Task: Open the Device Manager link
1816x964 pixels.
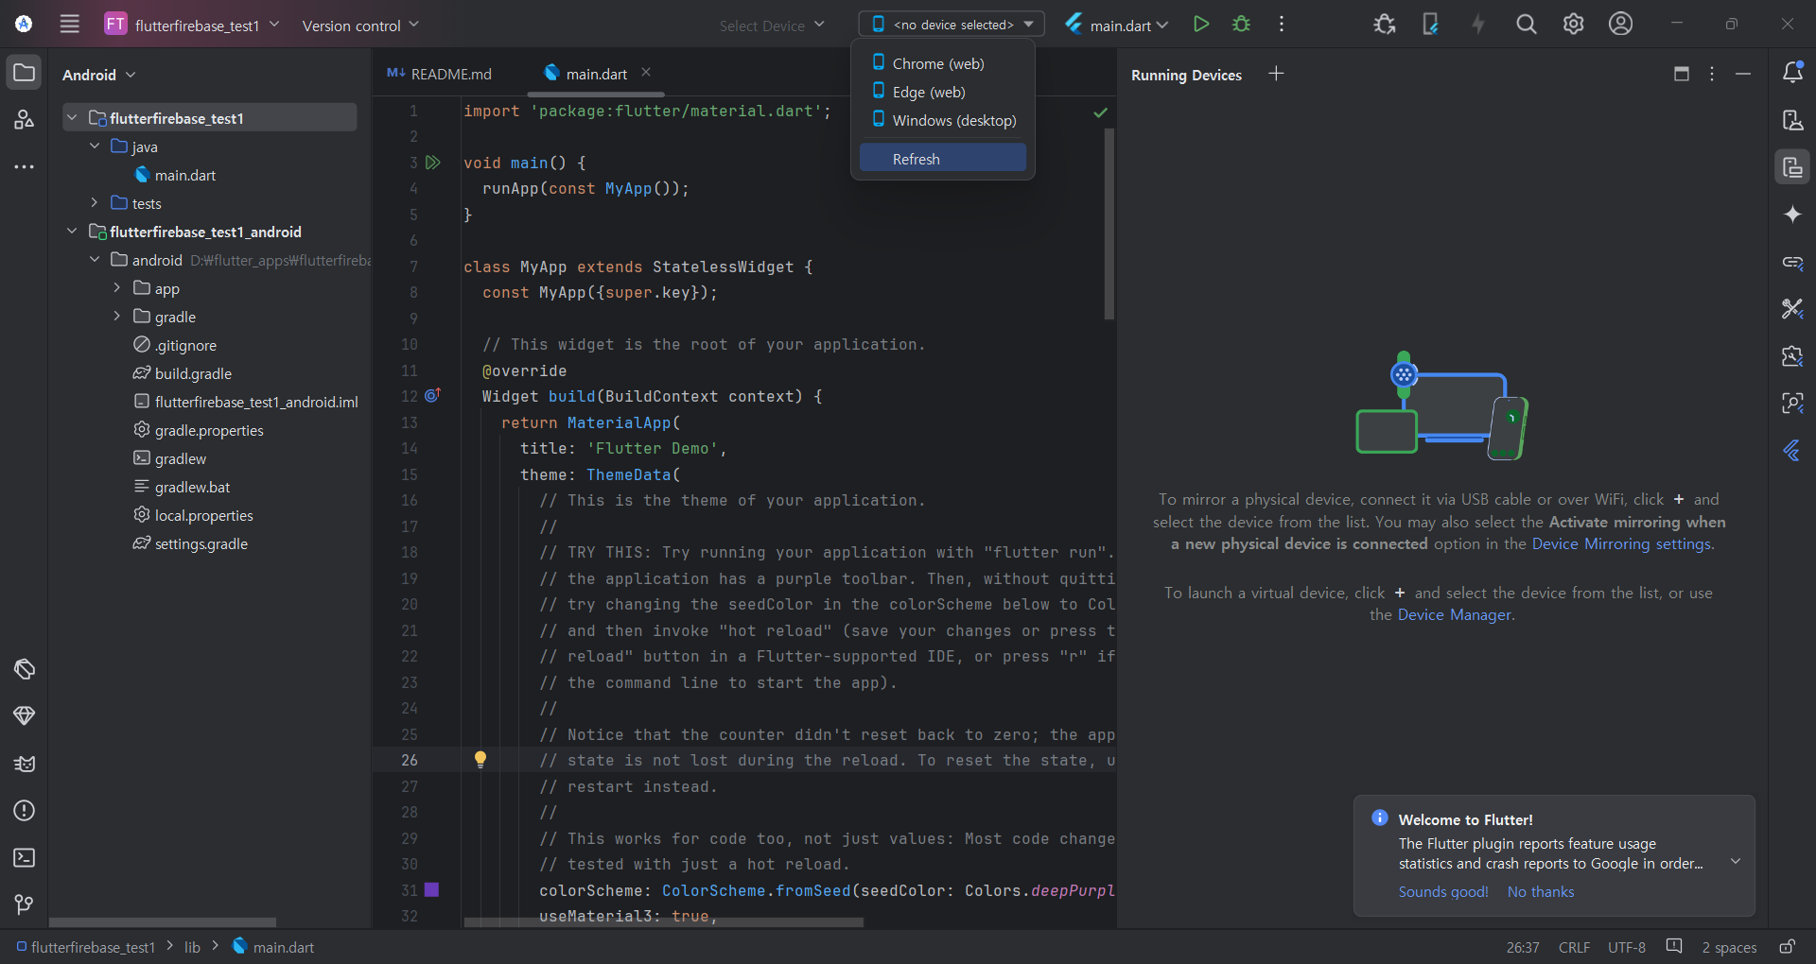Action: pos(1455,615)
